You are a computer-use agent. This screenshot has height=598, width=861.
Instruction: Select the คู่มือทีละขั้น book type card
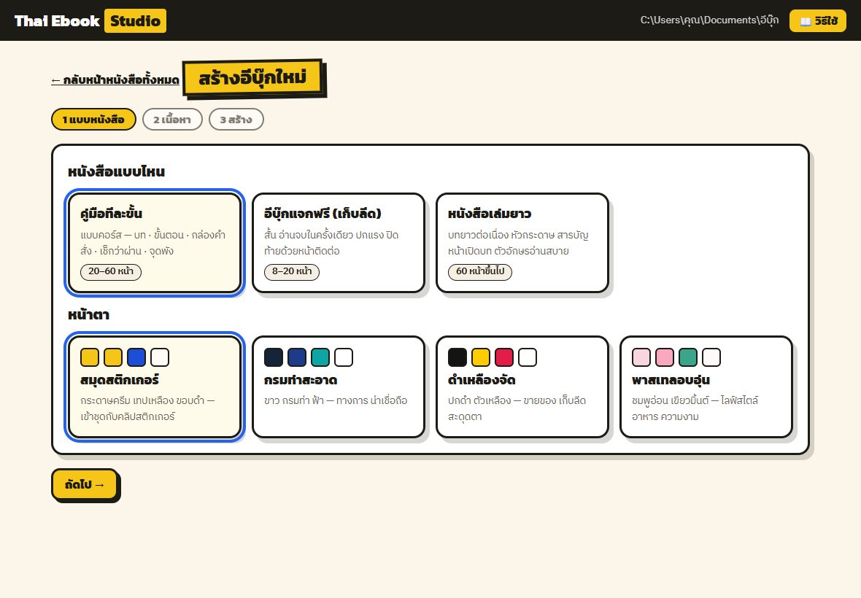click(154, 243)
